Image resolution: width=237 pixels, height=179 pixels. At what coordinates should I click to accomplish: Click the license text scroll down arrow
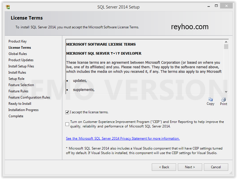226,91
